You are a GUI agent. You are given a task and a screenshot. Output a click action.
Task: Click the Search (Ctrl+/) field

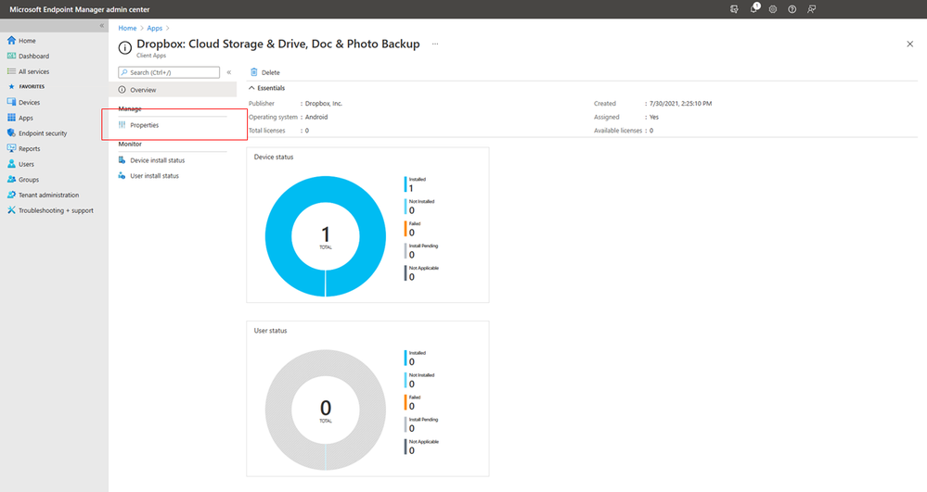(x=169, y=72)
